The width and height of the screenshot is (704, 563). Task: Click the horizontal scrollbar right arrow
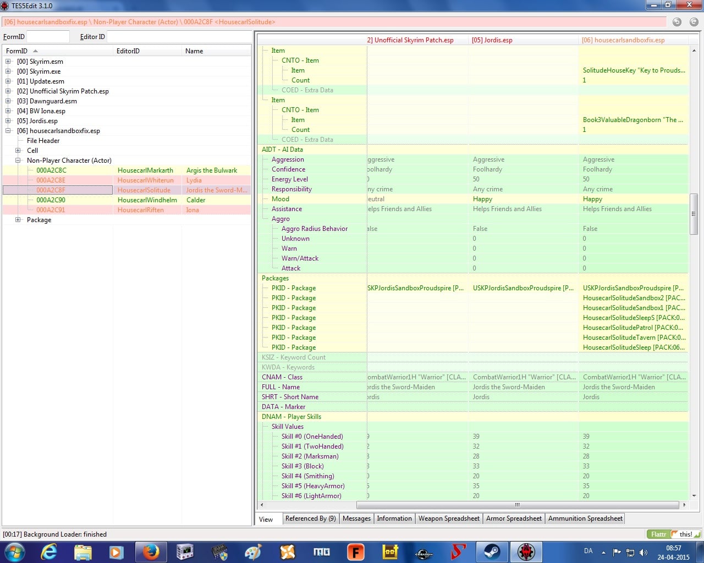click(x=684, y=505)
